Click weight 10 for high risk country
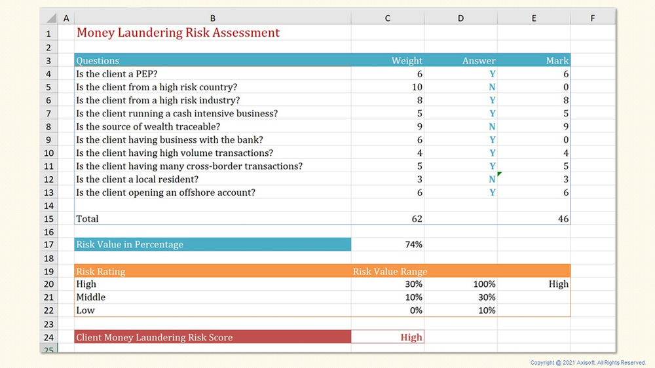This screenshot has width=655, height=368. pos(388,87)
